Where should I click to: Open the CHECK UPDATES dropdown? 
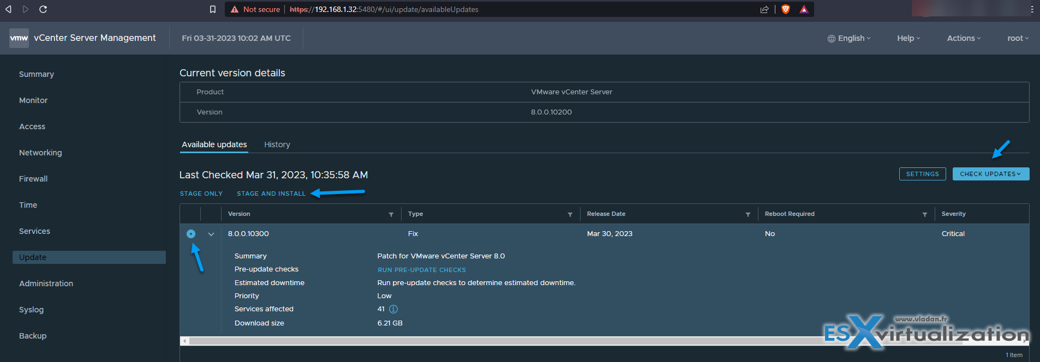[x=991, y=174]
